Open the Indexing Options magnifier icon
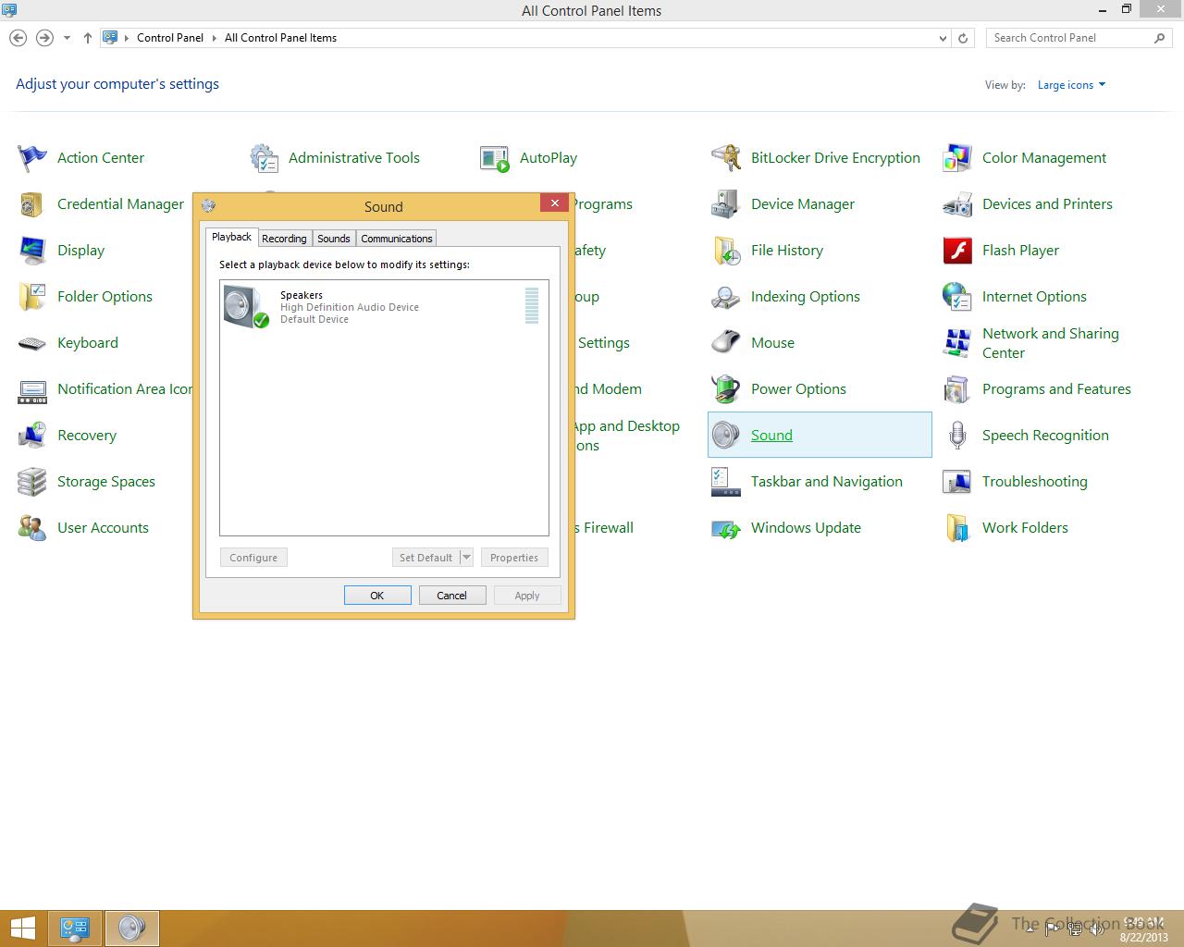Viewport: 1184px width, 947px height. 726,297
